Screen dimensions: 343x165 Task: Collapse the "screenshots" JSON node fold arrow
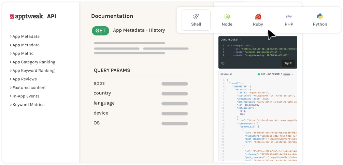click(x=225, y=123)
